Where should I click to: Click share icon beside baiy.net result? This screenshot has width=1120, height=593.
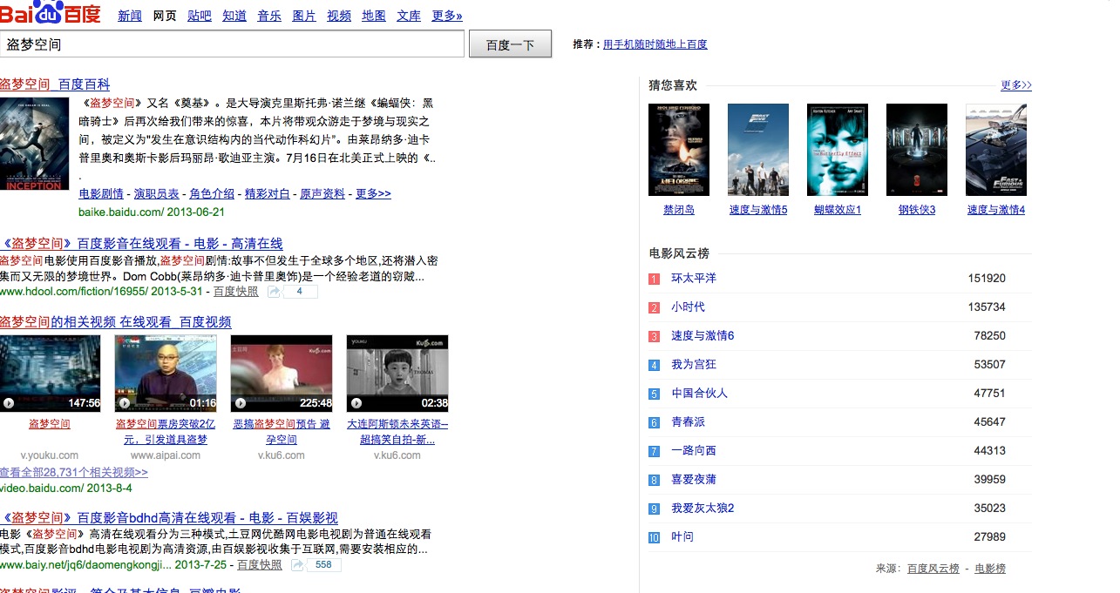(x=297, y=565)
